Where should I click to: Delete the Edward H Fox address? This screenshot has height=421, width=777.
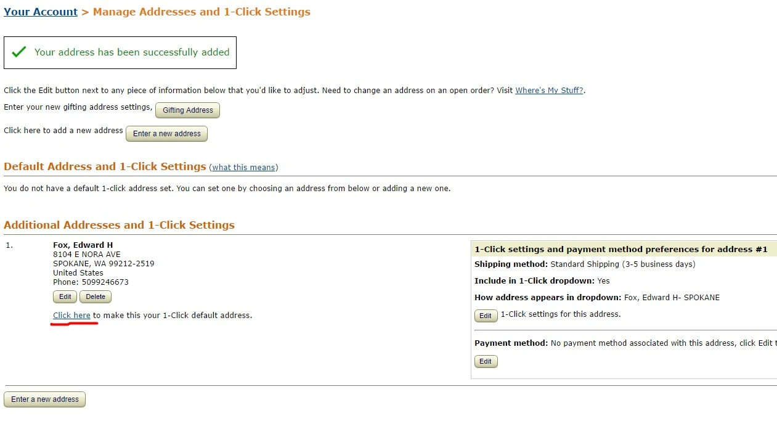96,297
